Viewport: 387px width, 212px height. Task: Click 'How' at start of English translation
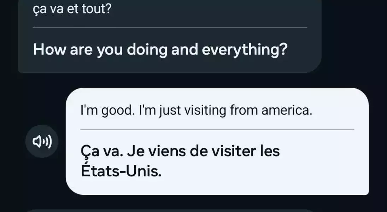click(50, 49)
